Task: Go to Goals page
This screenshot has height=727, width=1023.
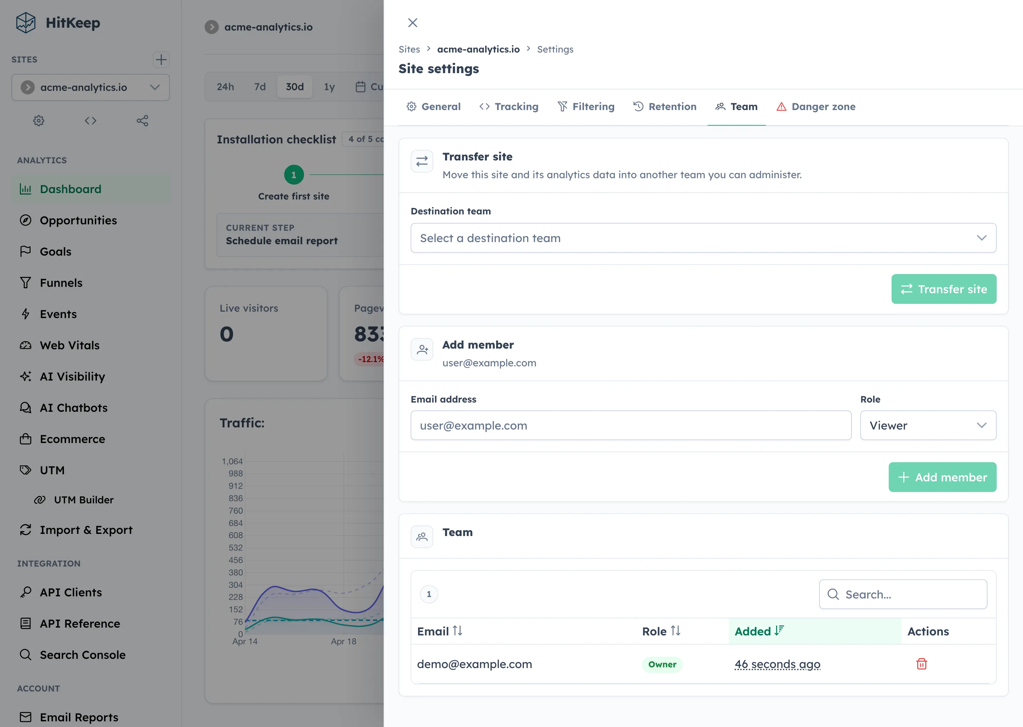Action: (91, 252)
